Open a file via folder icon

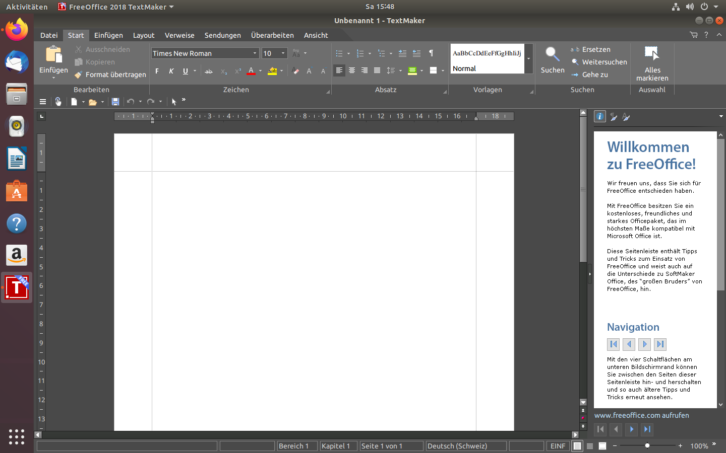tap(93, 102)
